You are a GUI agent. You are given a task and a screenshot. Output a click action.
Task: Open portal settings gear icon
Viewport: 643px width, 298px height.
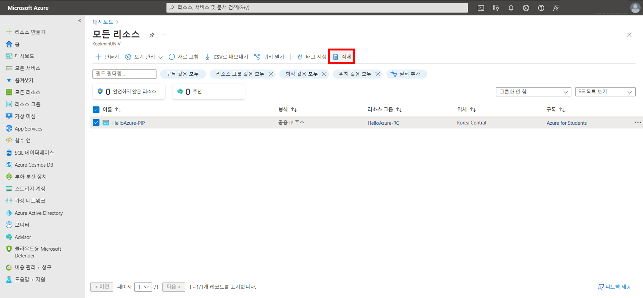[x=526, y=8]
